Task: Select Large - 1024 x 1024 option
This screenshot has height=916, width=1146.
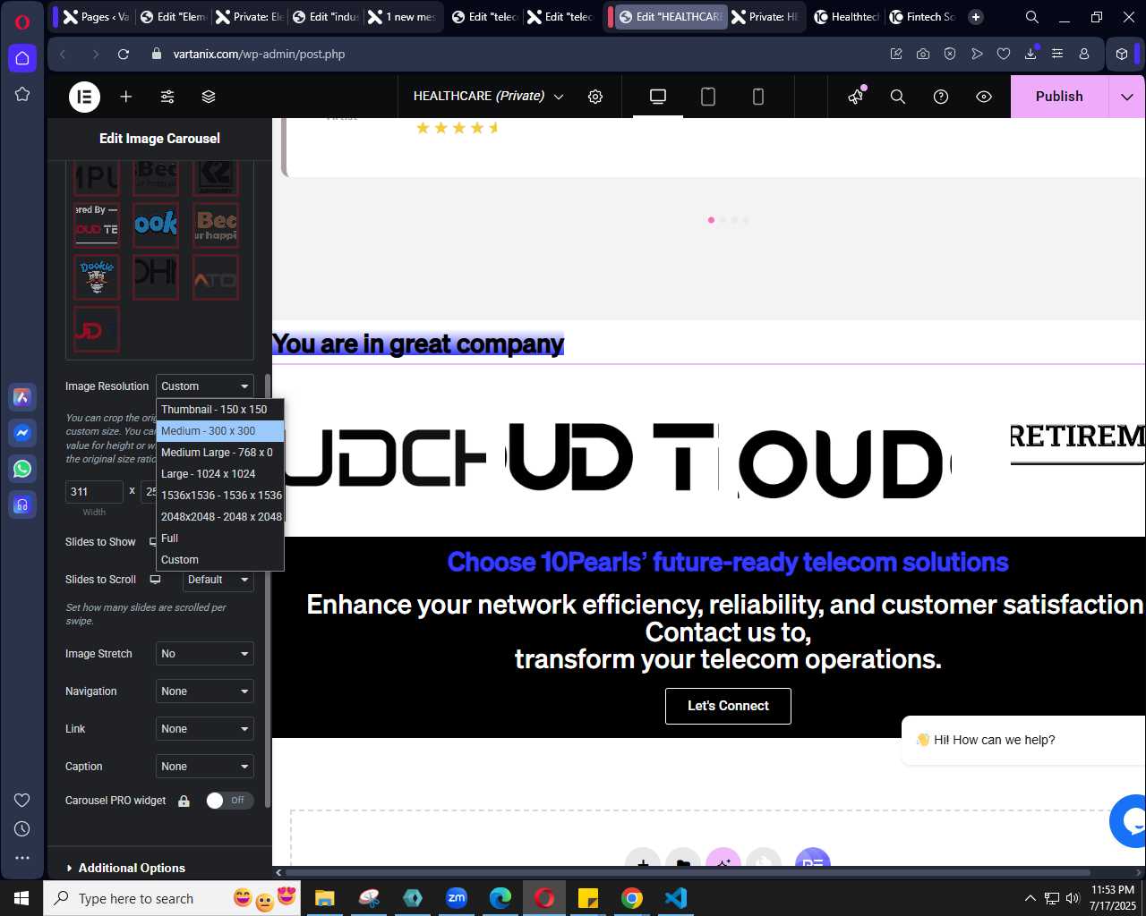Action: click(220, 474)
